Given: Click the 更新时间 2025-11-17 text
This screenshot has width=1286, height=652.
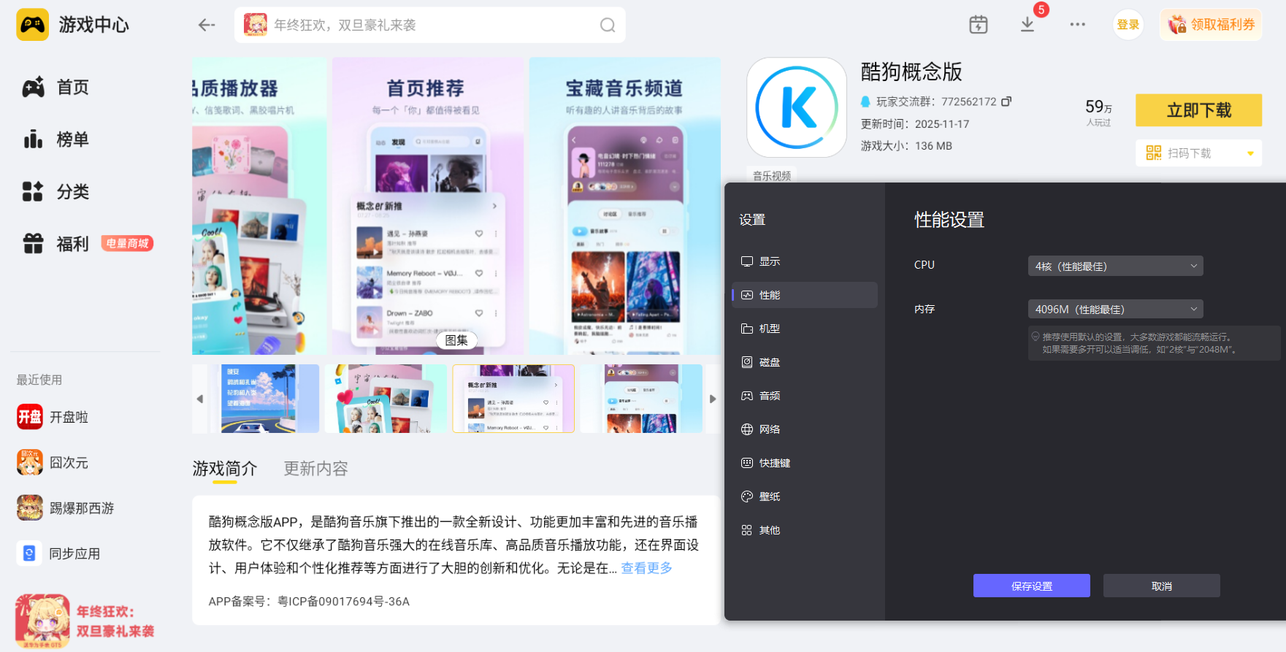Looking at the screenshot, I should (x=914, y=124).
